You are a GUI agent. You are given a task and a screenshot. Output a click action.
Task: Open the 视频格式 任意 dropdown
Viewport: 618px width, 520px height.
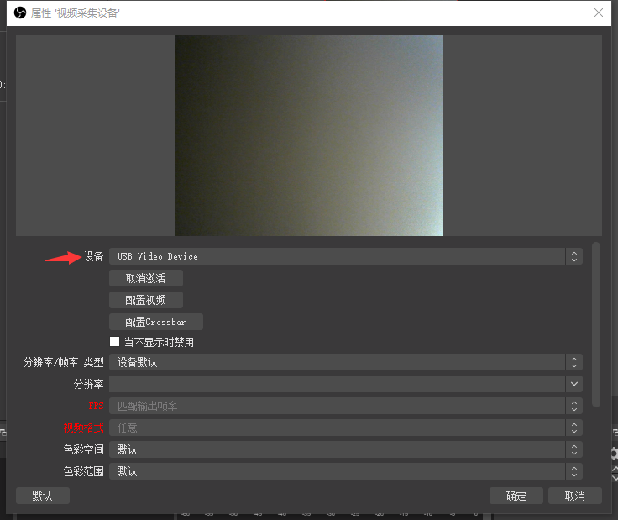pyautogui.click(x=345, y=428)
